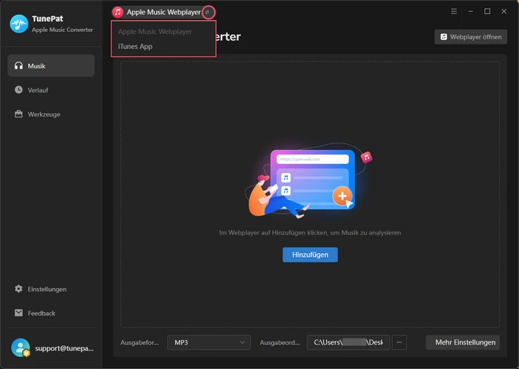Choose iTunes App from the source dropdown

click(135, 47)
